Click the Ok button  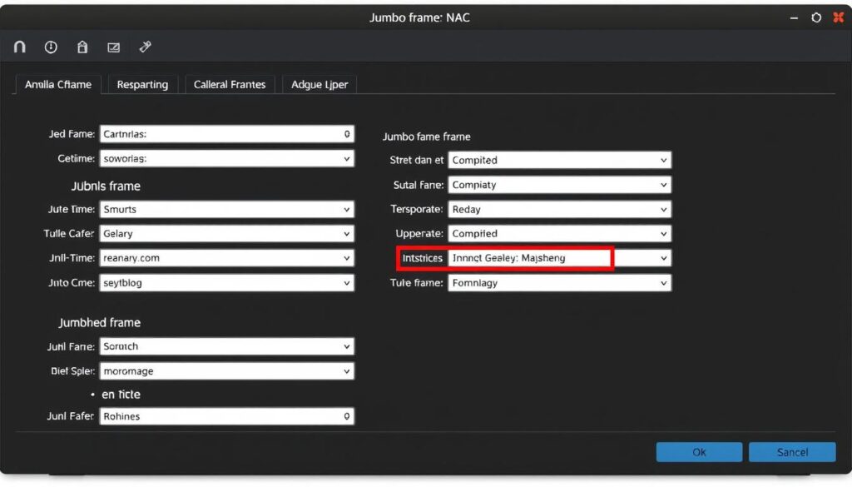tap(698, 451)
